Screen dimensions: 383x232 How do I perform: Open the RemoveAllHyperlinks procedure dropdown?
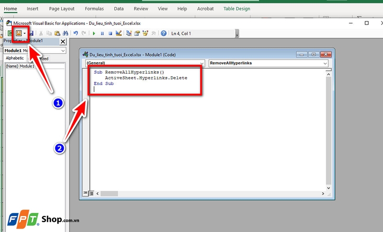325,63
